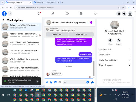Image resolution: width=136 pixels, height=102 pixels.
Task: Show hidden system tray icons
Action: point(110,95)
